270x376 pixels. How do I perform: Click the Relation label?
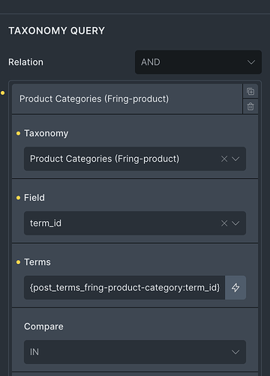click(x=25, y=62)
